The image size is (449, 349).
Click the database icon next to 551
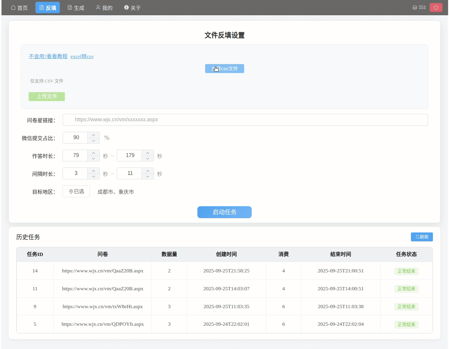pos(415,7)
